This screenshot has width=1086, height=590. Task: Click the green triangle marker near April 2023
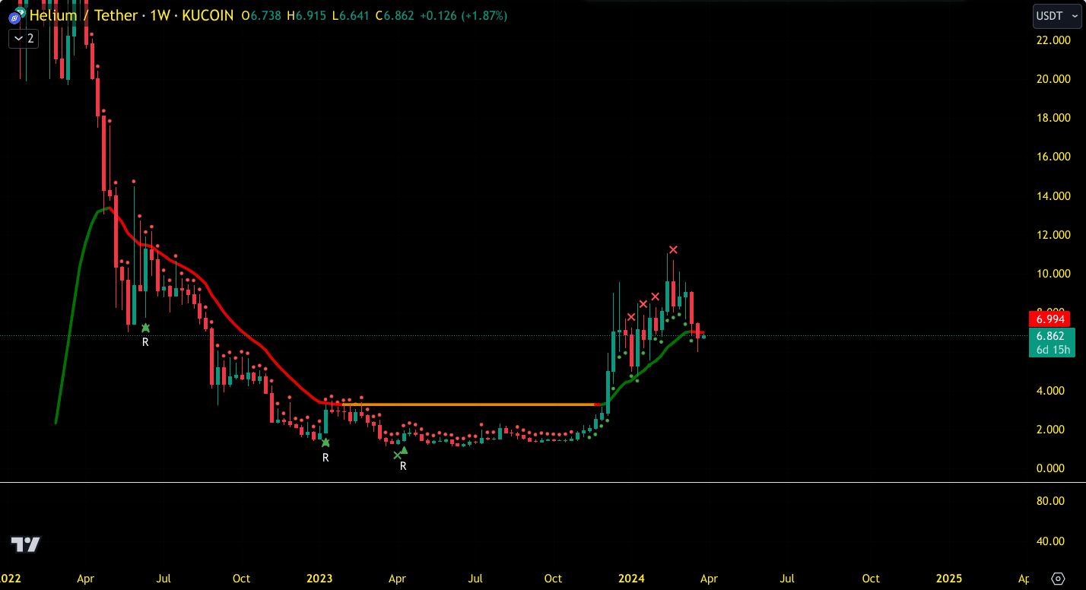click(x=405, y=450)
